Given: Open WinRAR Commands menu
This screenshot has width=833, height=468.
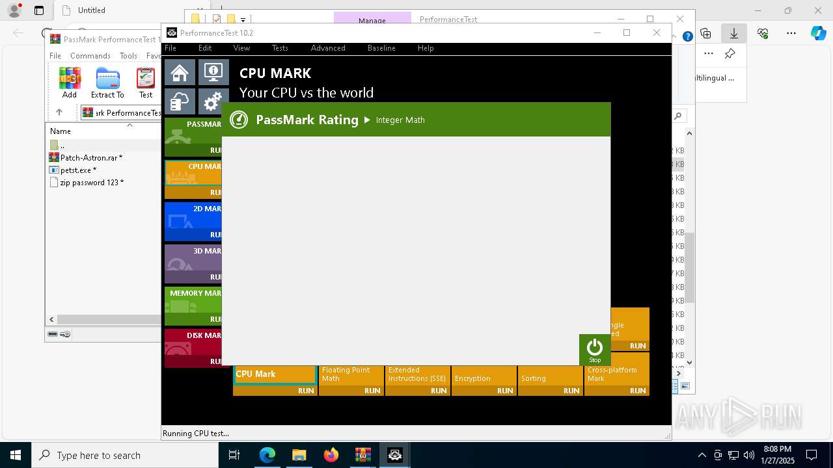Looking at the screenshot, I should 90,56.
